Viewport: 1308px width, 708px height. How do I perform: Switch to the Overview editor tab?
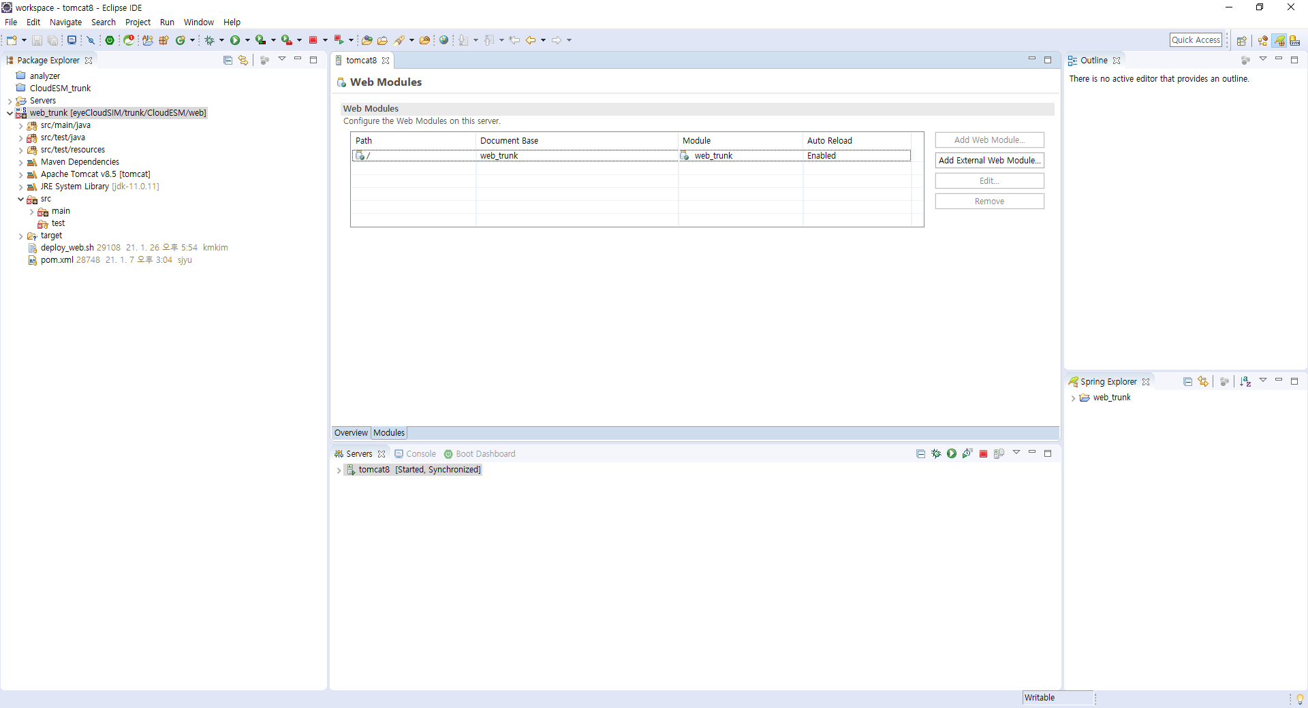tap(351, 433)
